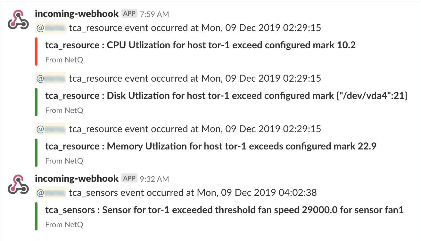421x241 pixels.
Task: Click the green bar beside Disk Utlization alert
Action: coord(37,102)
